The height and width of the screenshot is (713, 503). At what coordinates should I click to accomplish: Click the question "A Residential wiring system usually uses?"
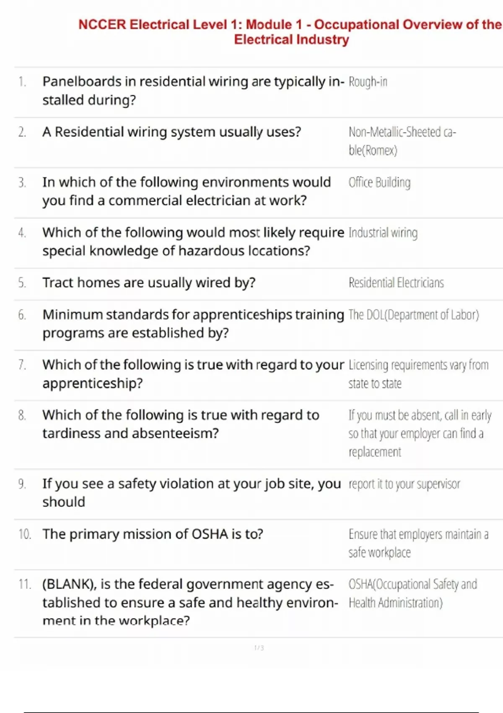(171, 132)
